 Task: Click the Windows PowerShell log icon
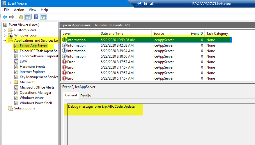[x=16, y=103]
